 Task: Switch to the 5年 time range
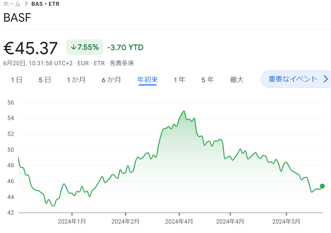pyautogui.click(x=208, y=80)
